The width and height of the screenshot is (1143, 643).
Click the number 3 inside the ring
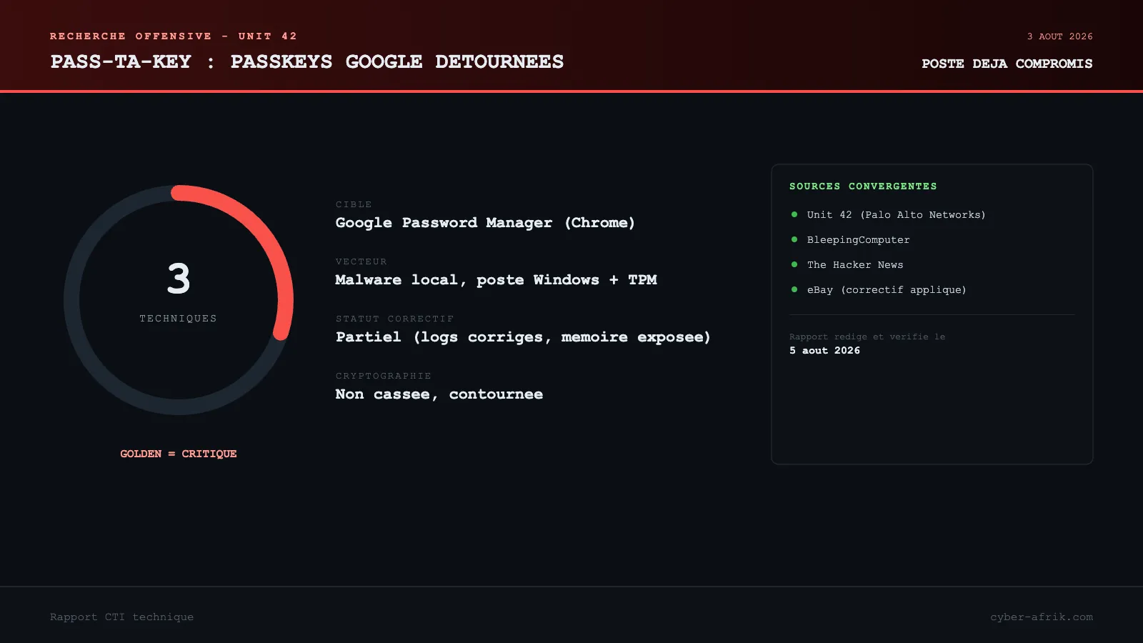[x=179, y=279]
